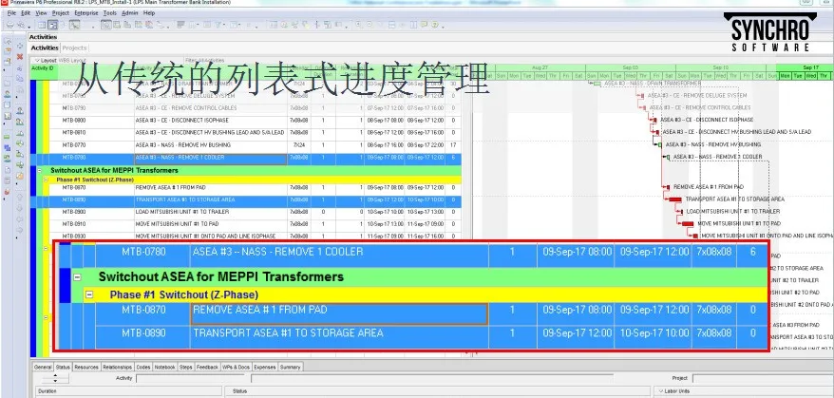The image size is (834, 398).
Task: Collapse the Phase #1 Switchout (Z-Phase) group
Action: 46,180
